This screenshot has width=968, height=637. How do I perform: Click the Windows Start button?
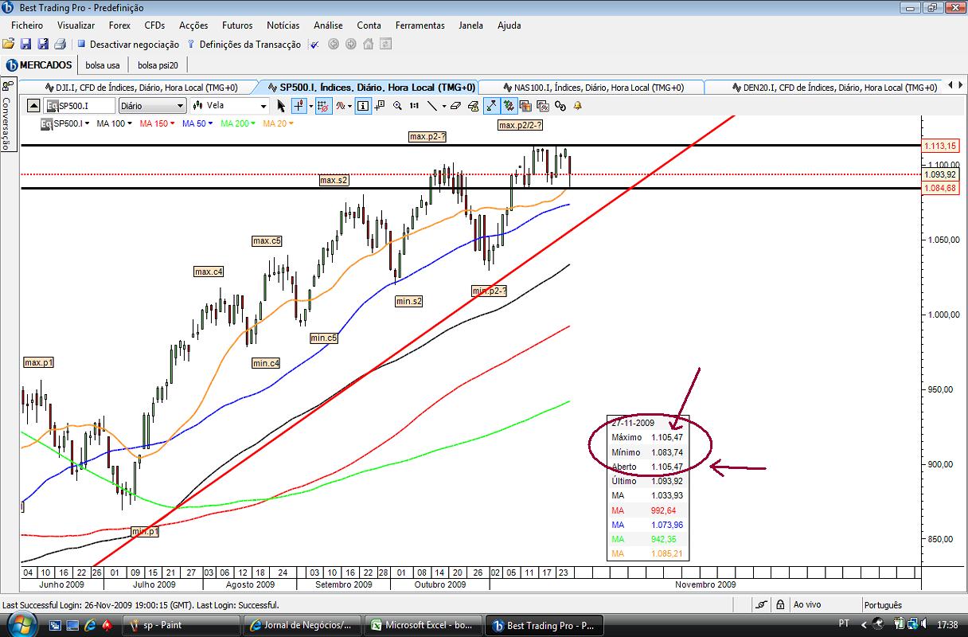point(22,624)
